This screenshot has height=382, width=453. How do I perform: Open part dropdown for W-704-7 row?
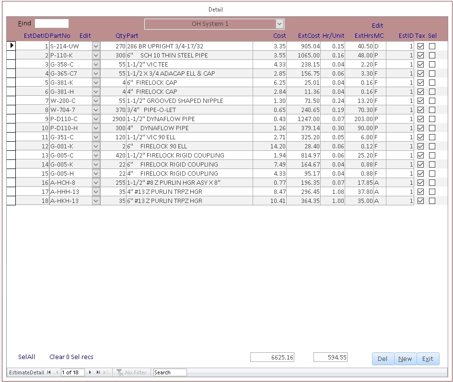coord(96,110)
